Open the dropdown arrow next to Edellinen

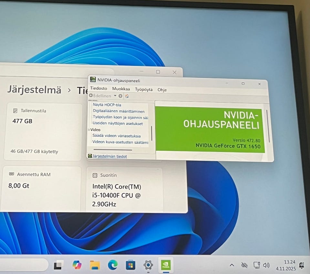(115, 96)
